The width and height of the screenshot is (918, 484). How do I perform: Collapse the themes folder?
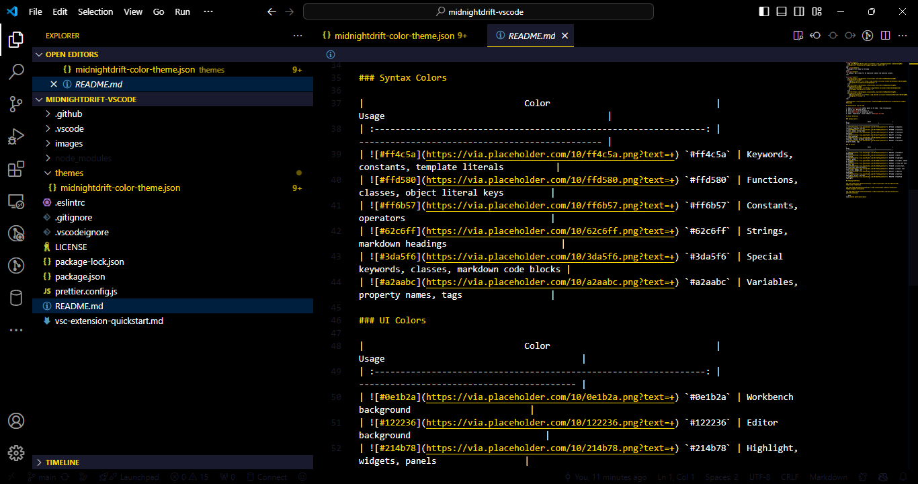tap(173, 173)
